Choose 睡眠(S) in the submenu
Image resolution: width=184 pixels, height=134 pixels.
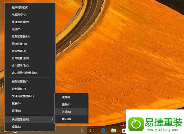[x=71, y=105]
